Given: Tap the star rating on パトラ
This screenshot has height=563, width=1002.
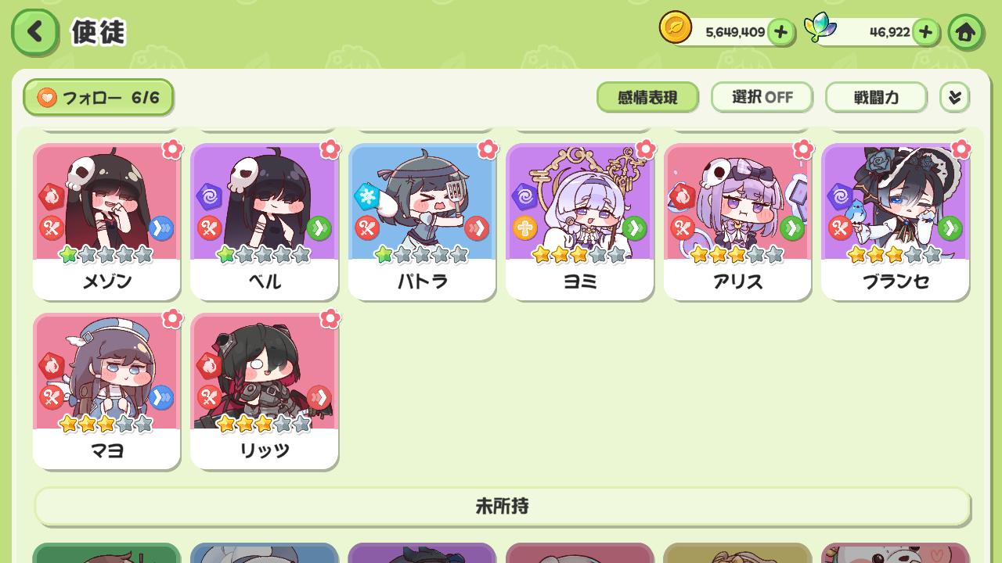Looking at the screenshot, I should tap(422, 255).
